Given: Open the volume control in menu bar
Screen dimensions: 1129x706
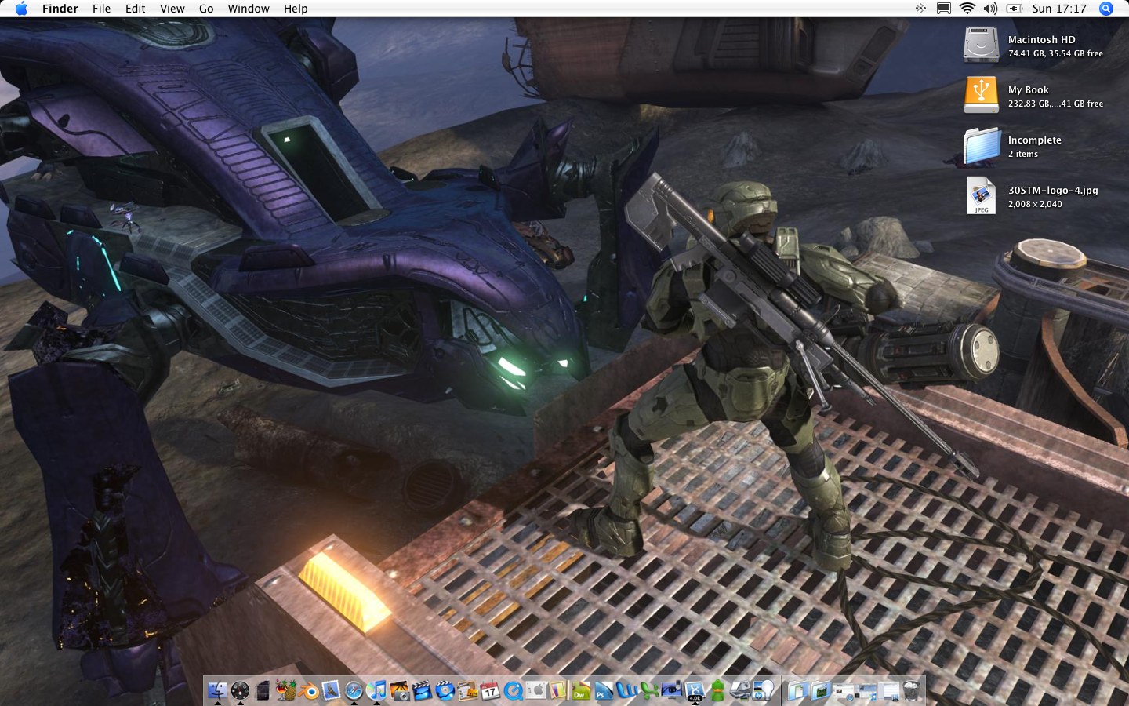Looking at the screenshot, I should 990,9.
